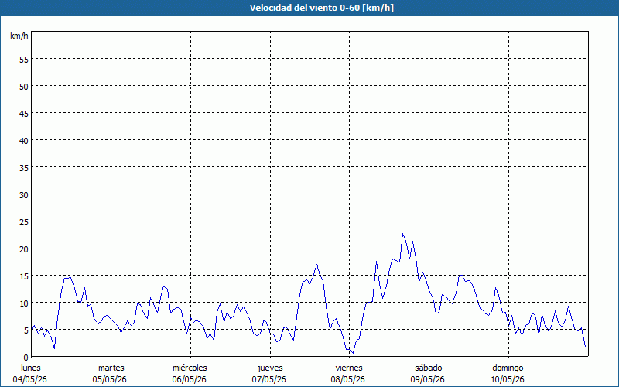Click the 'lunes' day label
619x387 pixels.
(31, 368)
